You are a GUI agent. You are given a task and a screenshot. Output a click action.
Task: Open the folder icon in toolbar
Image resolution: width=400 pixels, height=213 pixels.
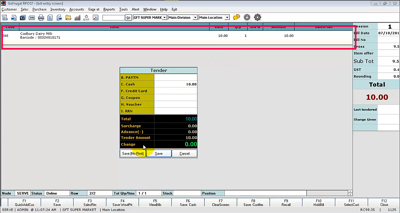coord(68,18)
